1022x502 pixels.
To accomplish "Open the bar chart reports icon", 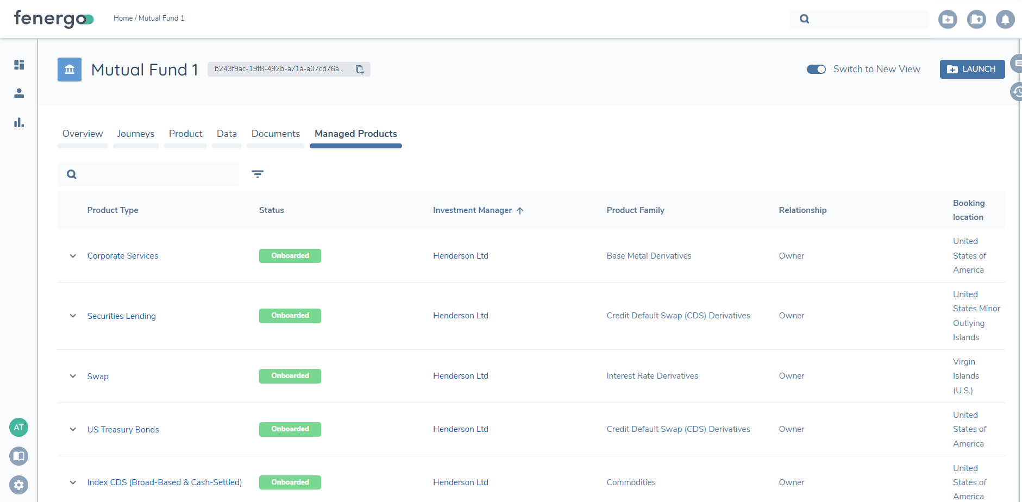I will (x=19, y=123).
